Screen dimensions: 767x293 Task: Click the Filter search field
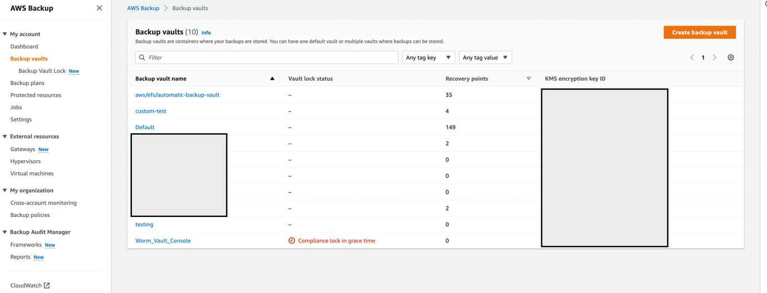pyautogui.click(x=267, y=58)
